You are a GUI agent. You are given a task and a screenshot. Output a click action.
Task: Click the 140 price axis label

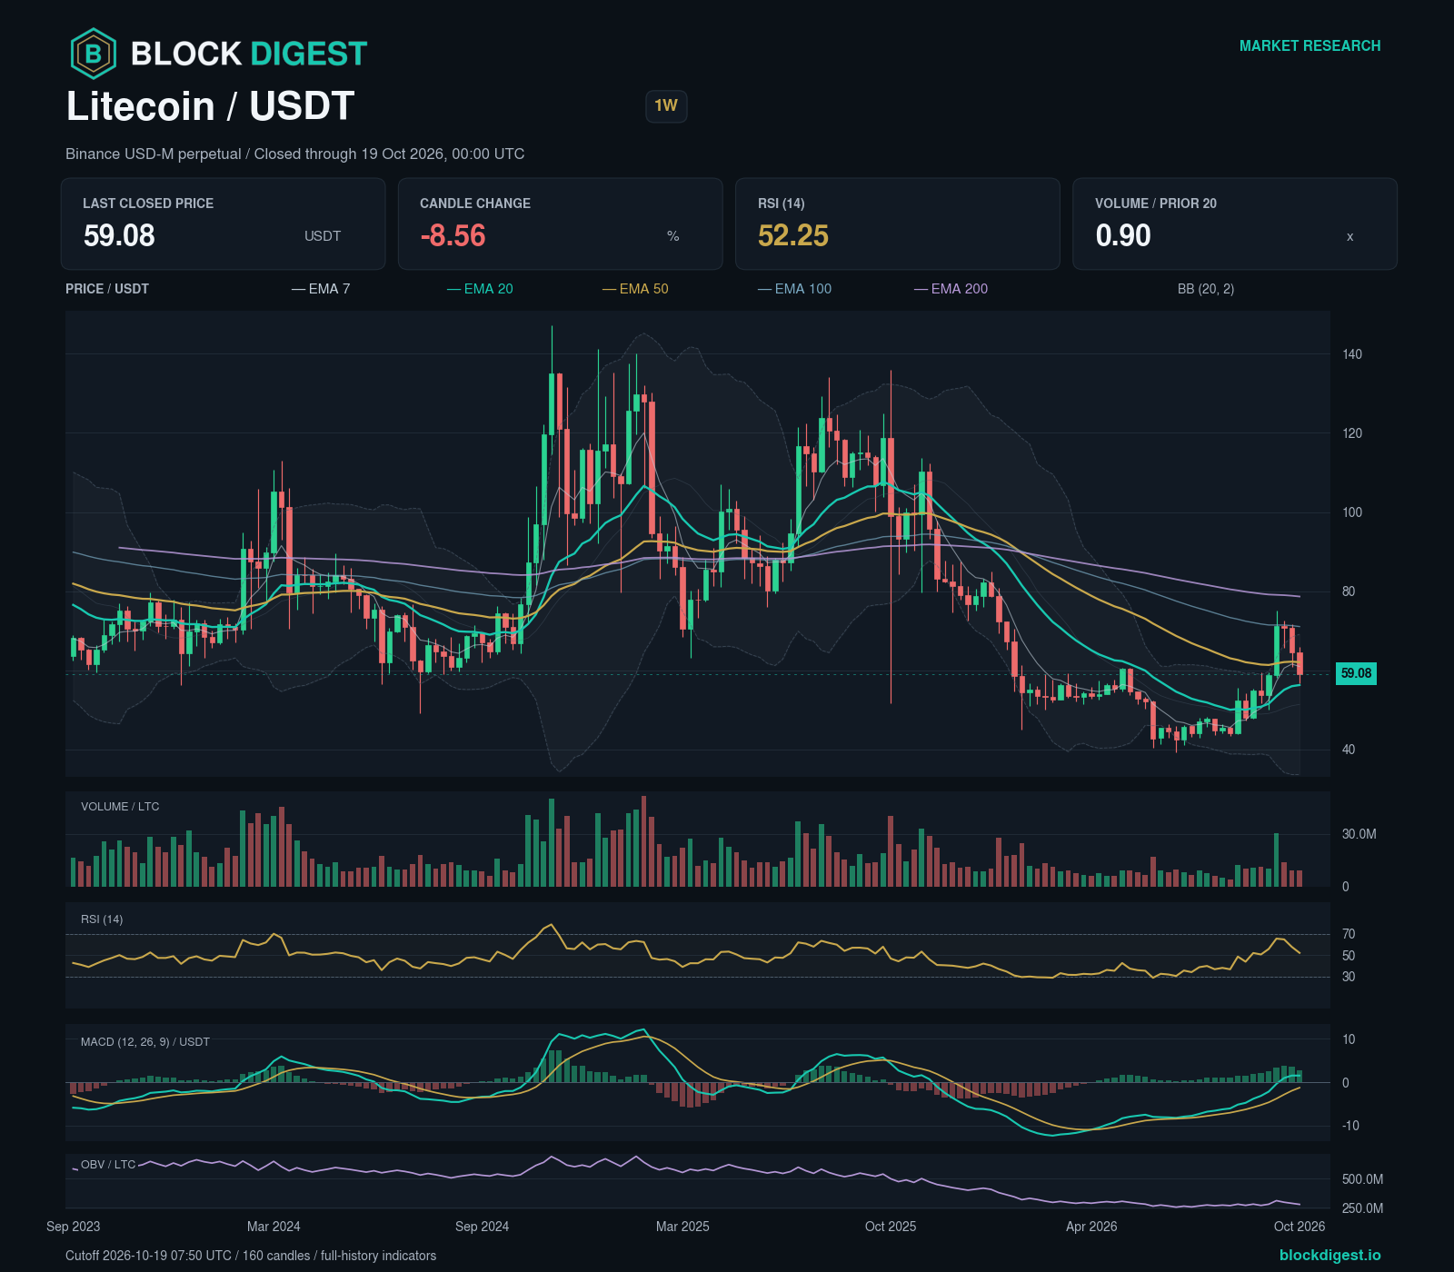pyautogui.click(x=1352, y=354)
